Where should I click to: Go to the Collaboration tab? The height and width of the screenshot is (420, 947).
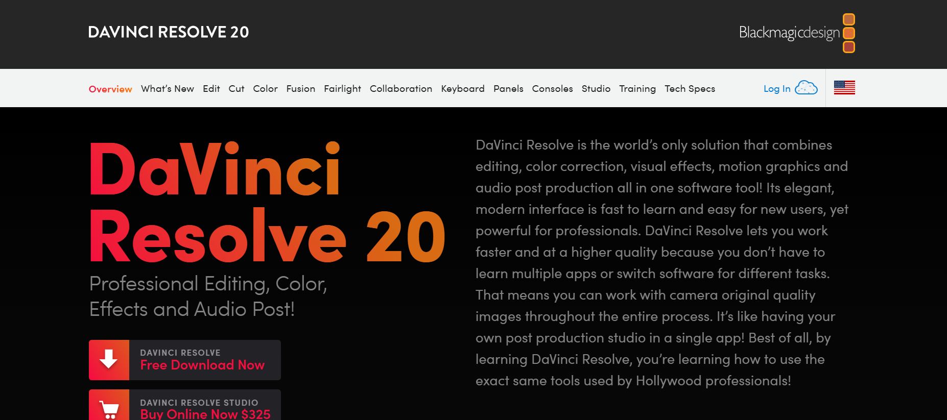[401, 89]
